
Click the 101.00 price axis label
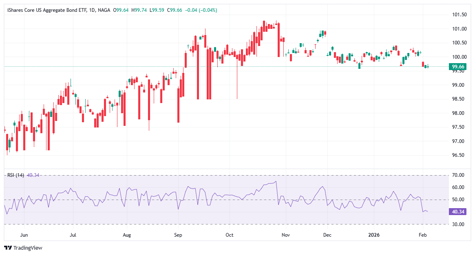(x=459, y=29)
